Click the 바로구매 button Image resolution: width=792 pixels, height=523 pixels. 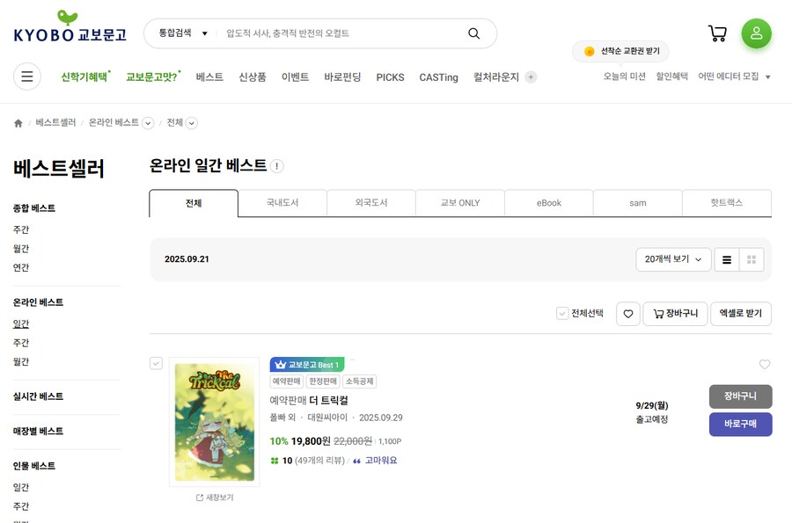[740, 425]
